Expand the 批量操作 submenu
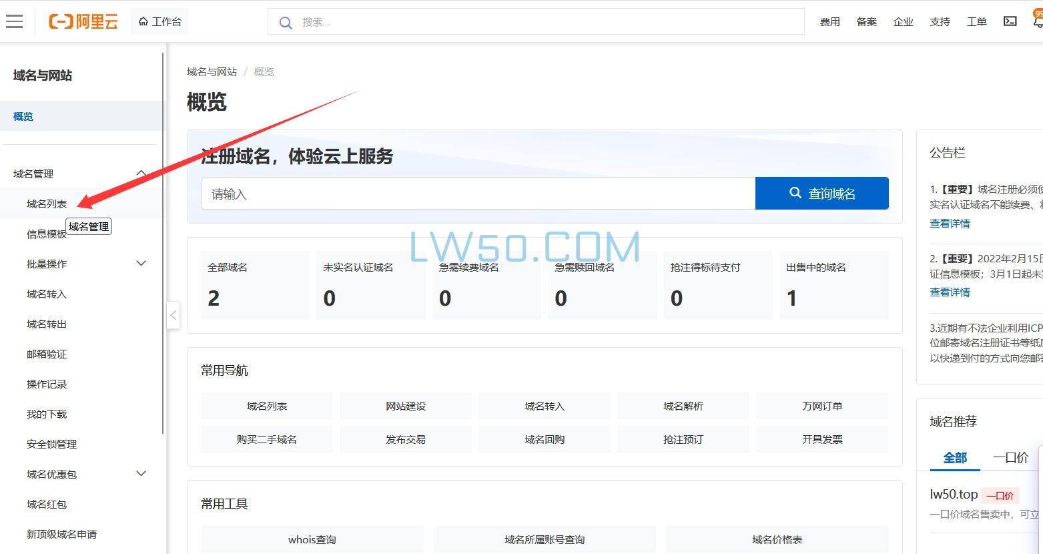 141,263
